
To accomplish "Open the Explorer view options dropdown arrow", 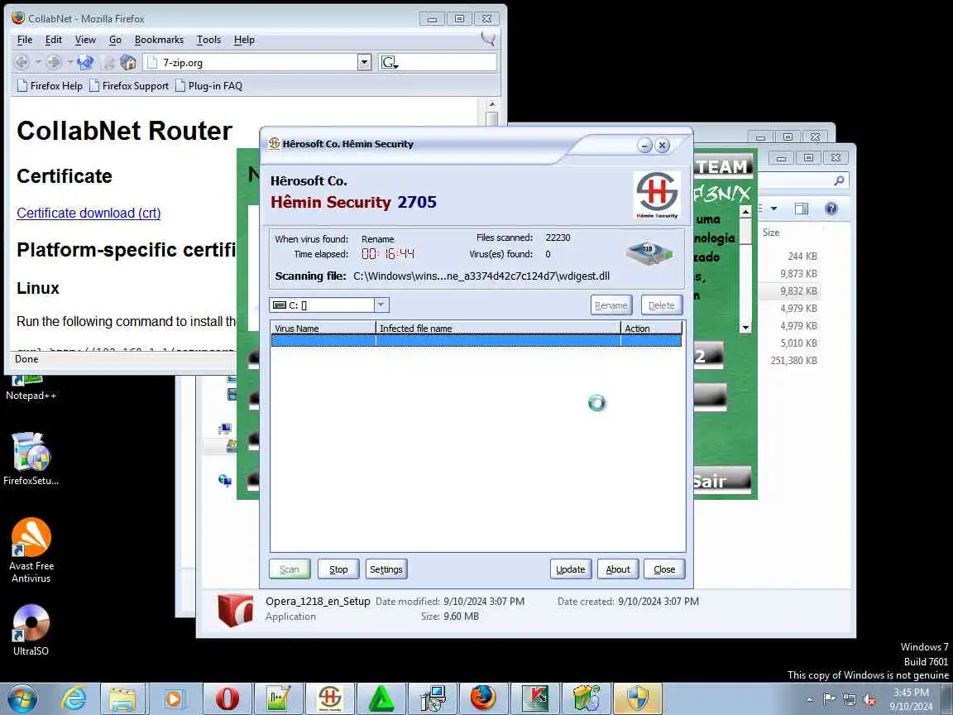I will (x=773, y=209).
